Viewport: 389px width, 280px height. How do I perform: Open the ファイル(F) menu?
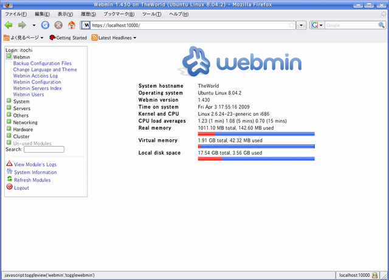16,14
